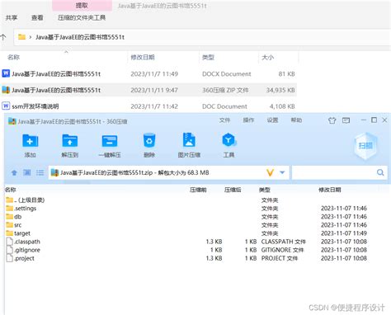Sort Explorer files by 名称 column
This screenshot has height=315, width=391.
click(x=13, y=57)
